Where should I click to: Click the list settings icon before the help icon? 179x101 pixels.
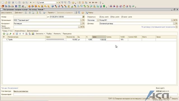(x=79, y=13)
